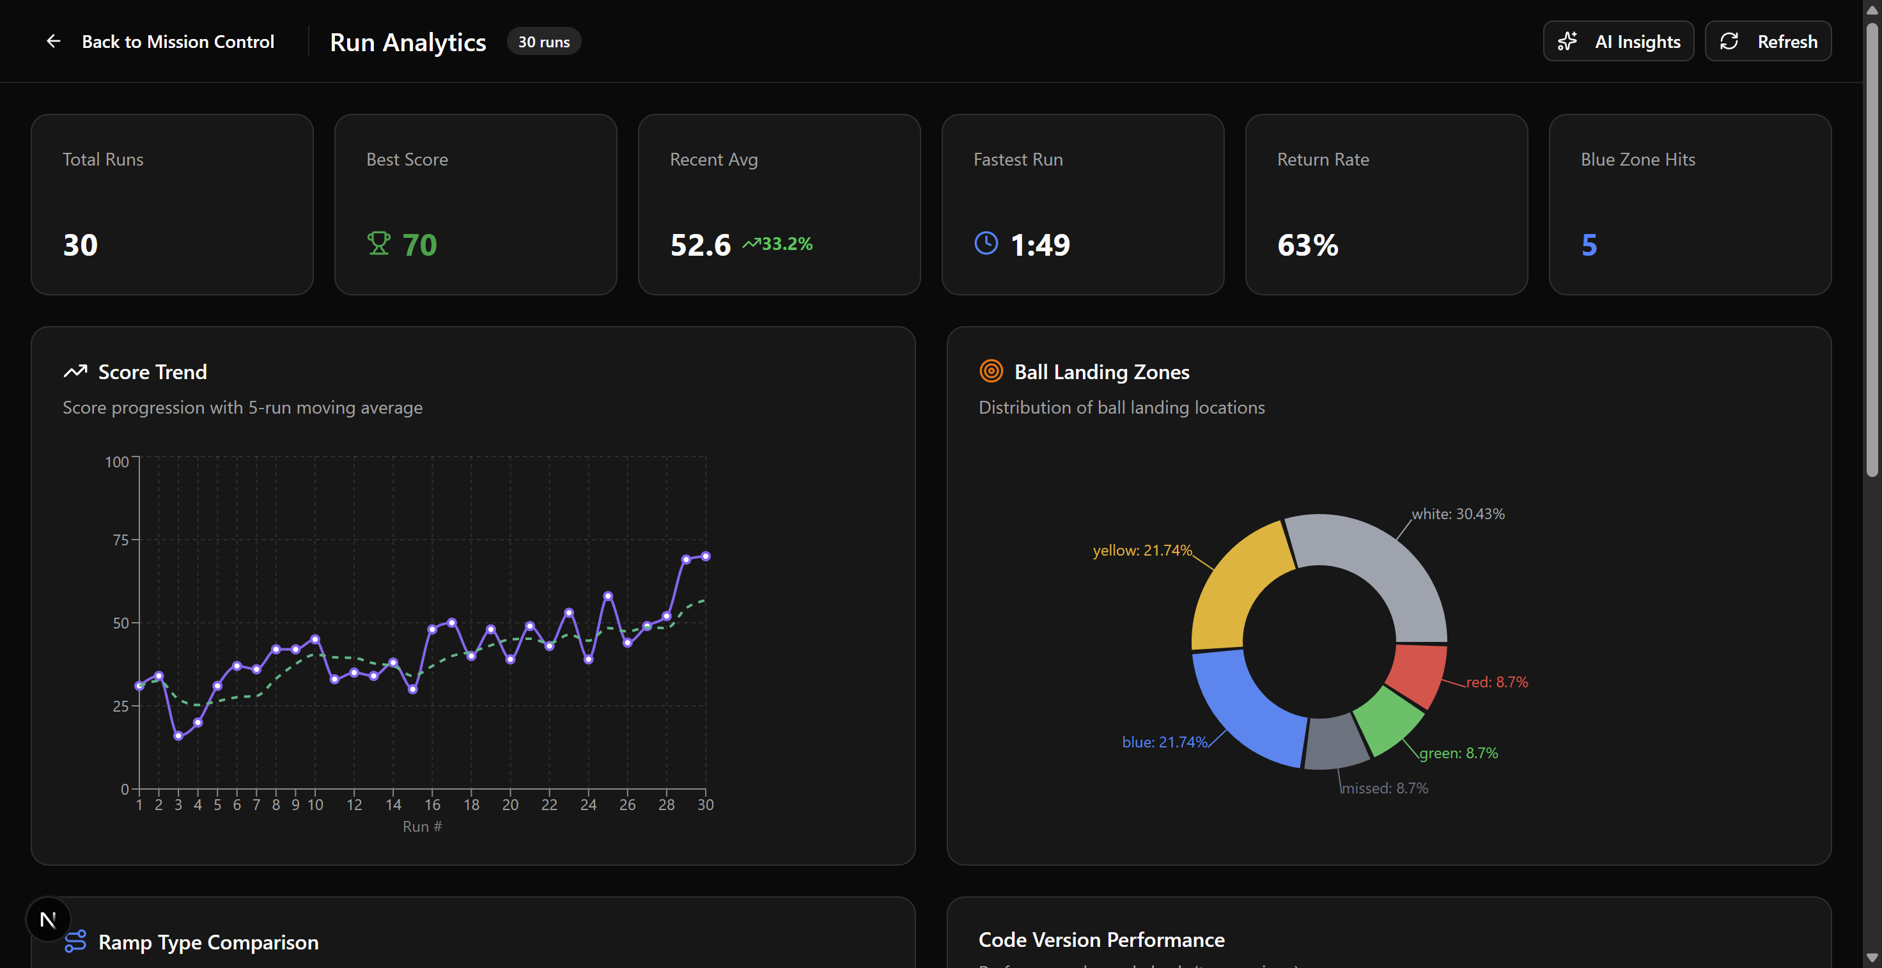Click the Fastest Run clock icon
Viewport: 1882px width, 968px height.
tap(986, 243)
